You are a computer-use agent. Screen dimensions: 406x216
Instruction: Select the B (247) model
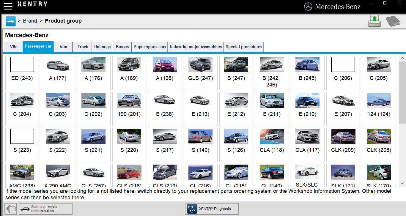[x=236, y=73]
